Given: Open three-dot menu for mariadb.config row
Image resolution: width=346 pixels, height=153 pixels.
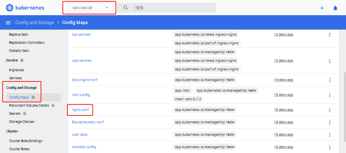Looking at the screenshot, I should click(330, 147).
